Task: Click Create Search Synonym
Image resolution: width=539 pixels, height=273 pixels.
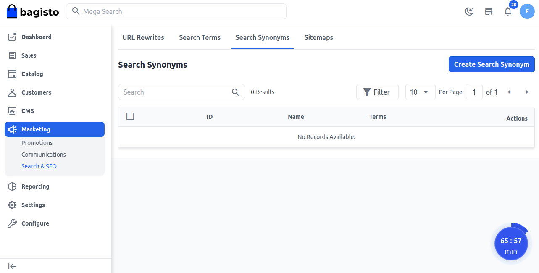Action: click(491, 64)
